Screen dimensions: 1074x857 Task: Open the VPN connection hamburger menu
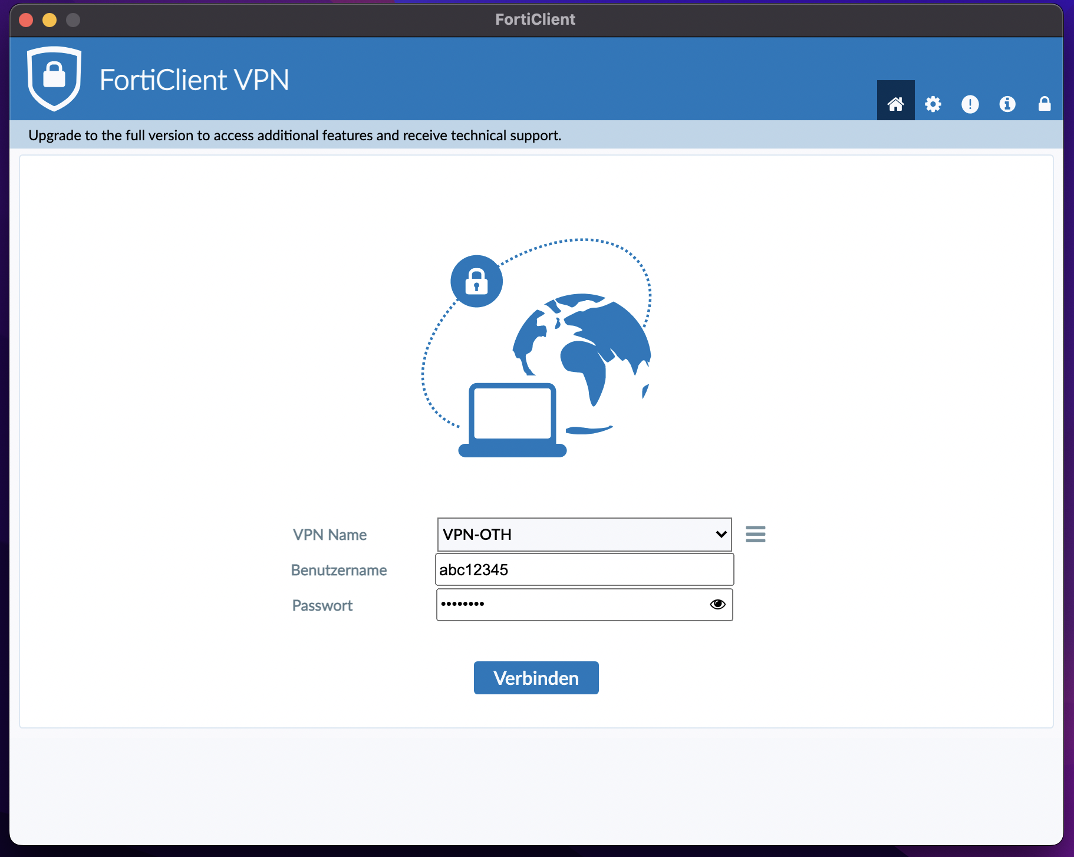click(x=756, y=534)
